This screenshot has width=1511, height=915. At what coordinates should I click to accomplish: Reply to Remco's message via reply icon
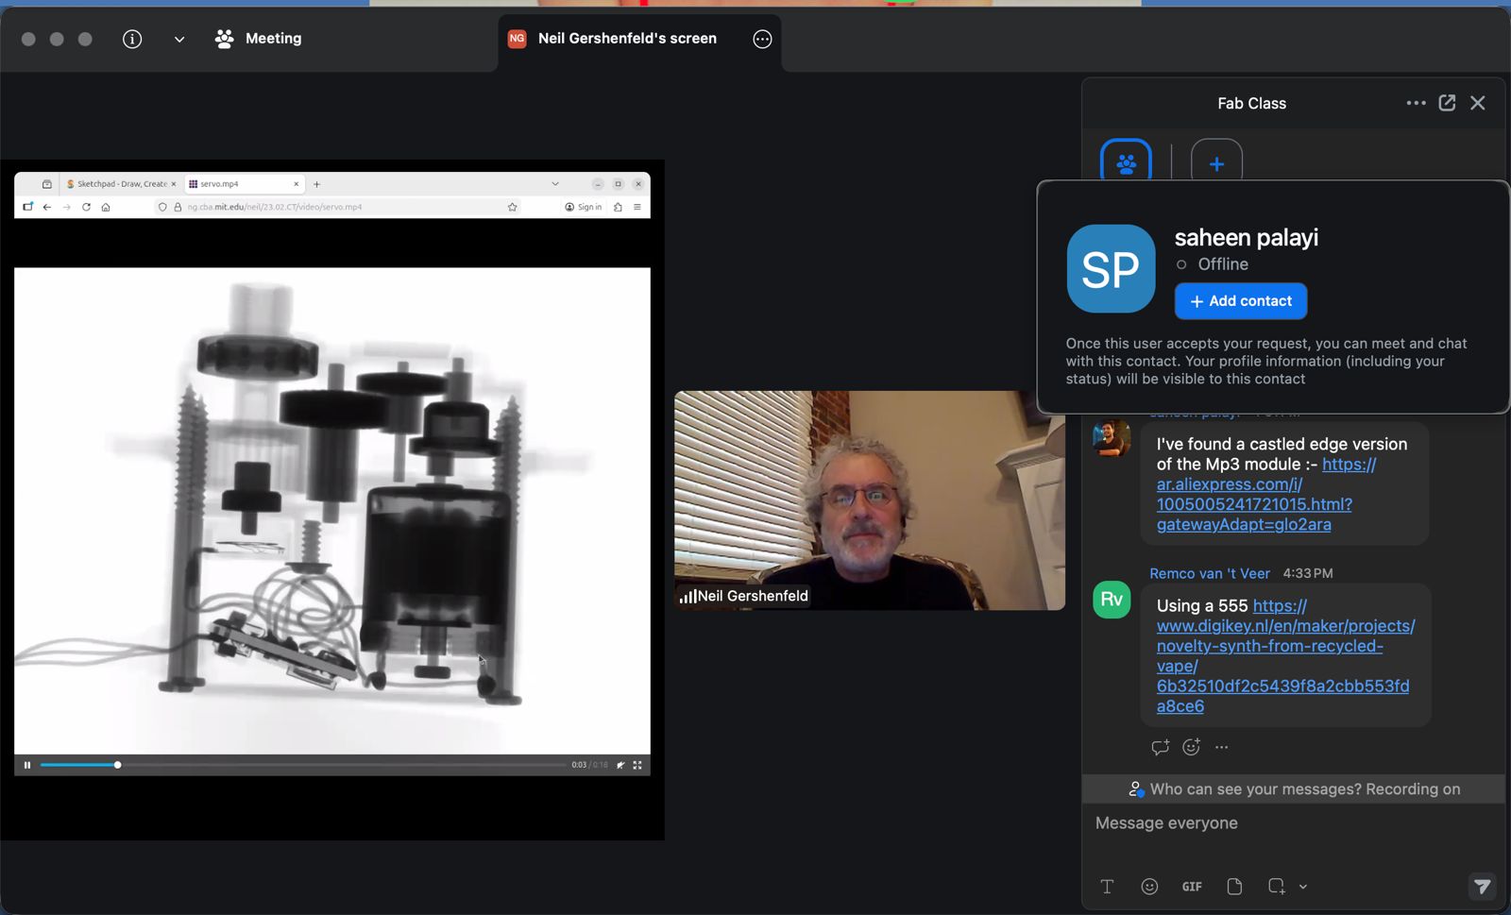click(1161, 747)
